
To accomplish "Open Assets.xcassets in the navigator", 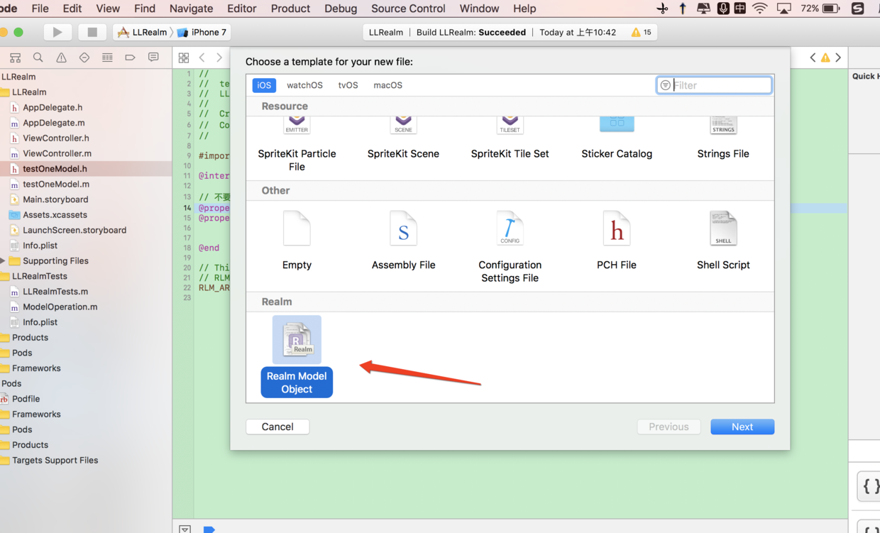I will [55, 214].
